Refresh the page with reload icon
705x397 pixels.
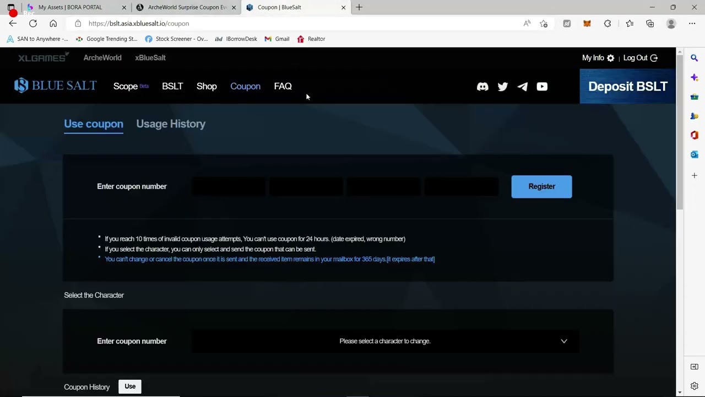(33, 23)
